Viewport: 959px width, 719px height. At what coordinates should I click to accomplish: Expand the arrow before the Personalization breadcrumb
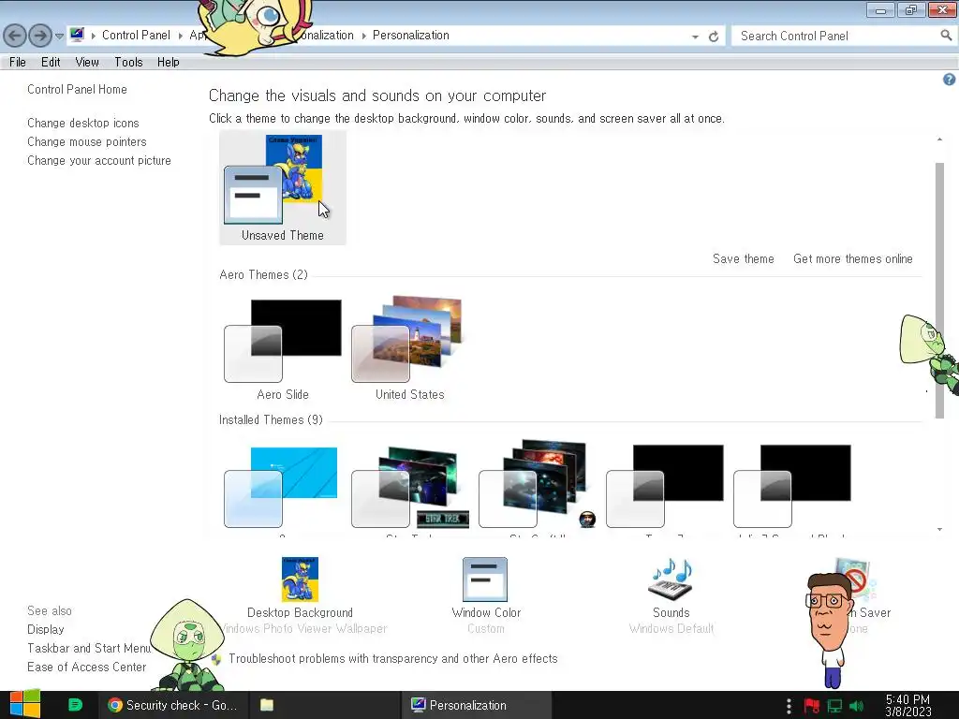(x=364, y=37)
